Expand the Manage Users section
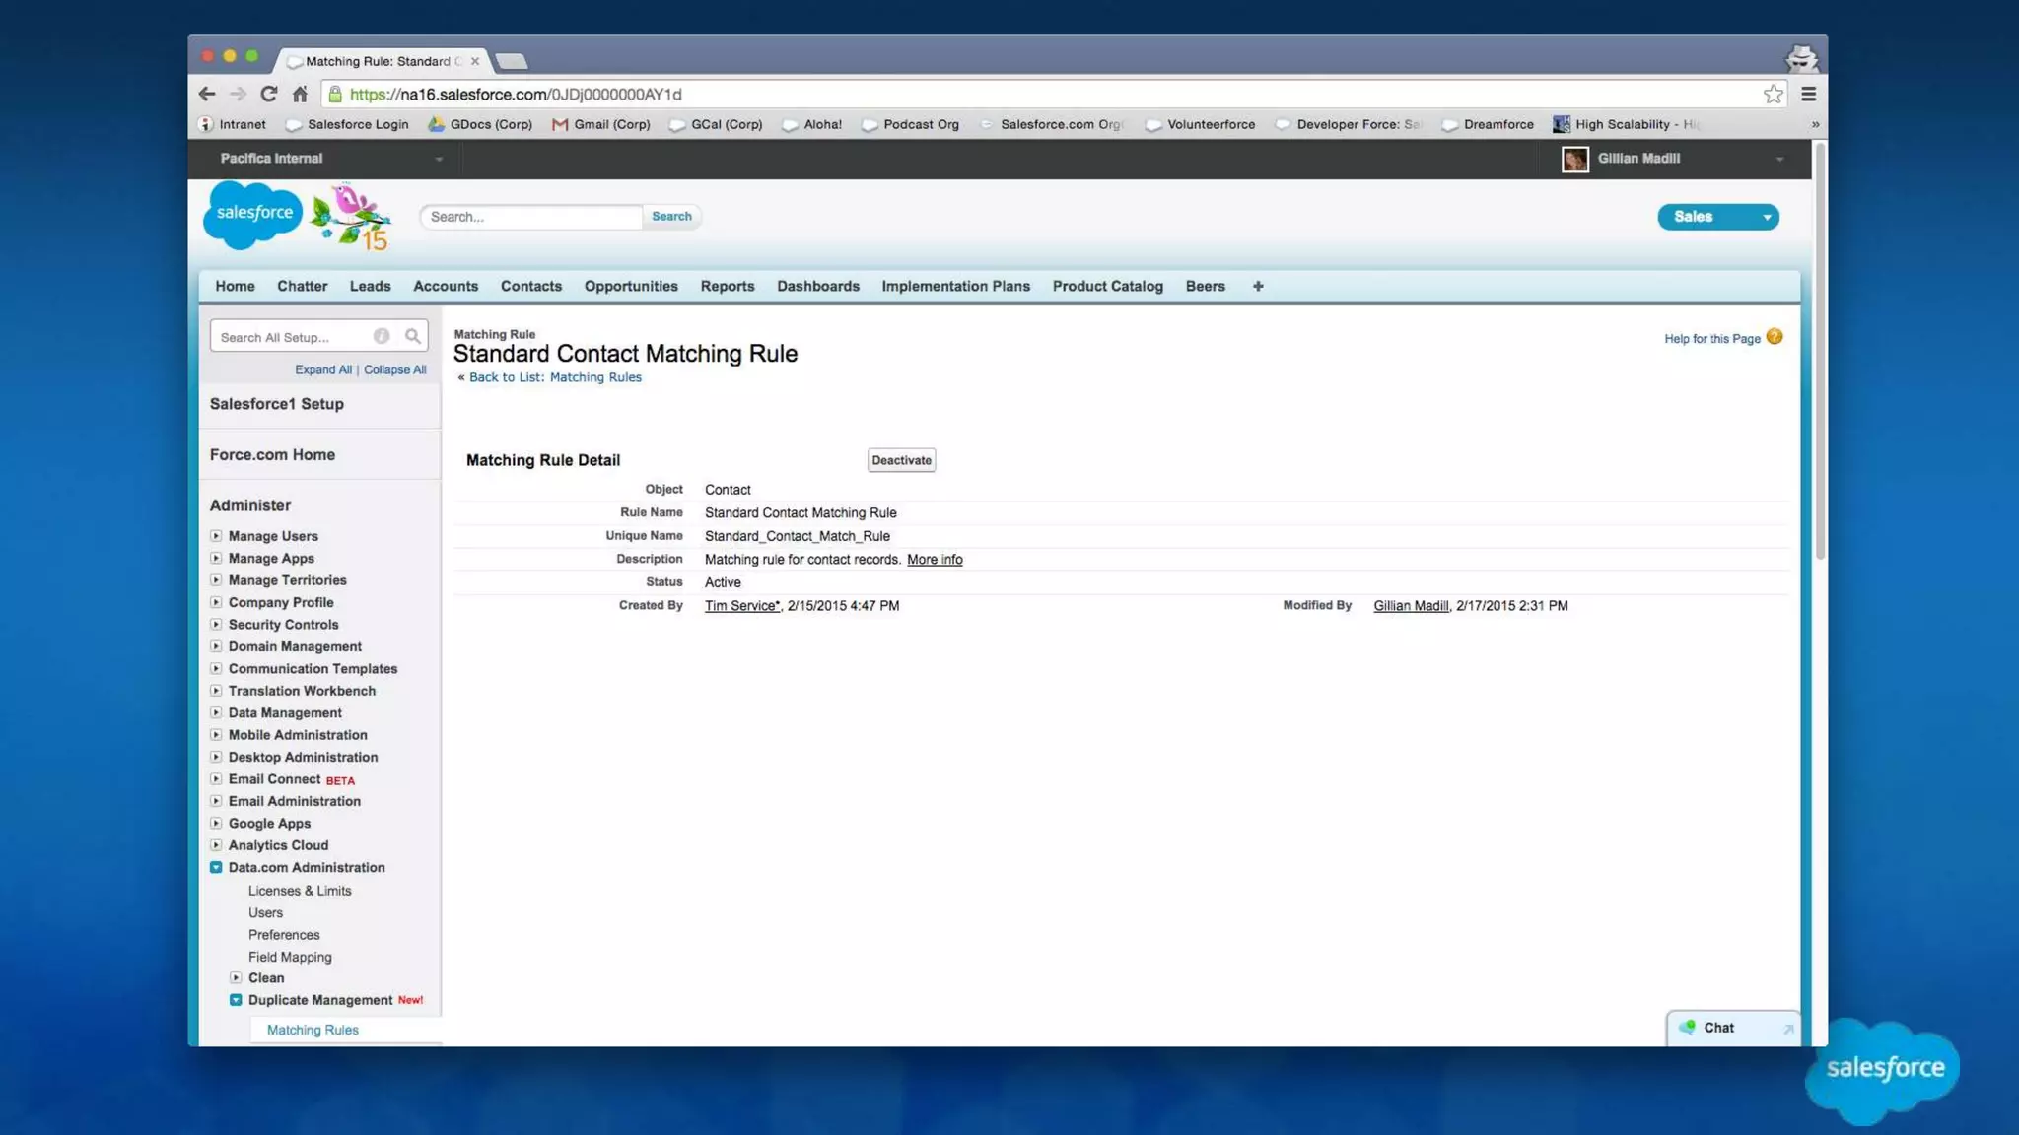Image resolution: width=2019 pixels, height=1135 pixels. (x=216, y=536)
